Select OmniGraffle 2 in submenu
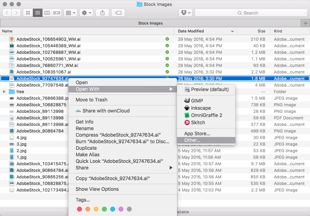Image resolution: width=310 pixels, height=216 pixels. point(206,115)
